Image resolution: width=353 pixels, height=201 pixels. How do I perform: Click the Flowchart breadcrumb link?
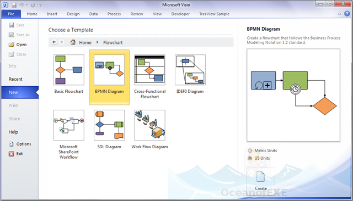[x=113, y=43]
